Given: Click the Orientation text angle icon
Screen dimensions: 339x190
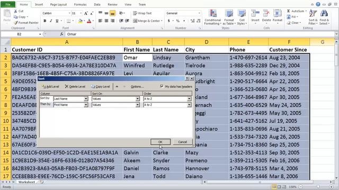Looking at the screenshot, I should (x=121, y=13).
